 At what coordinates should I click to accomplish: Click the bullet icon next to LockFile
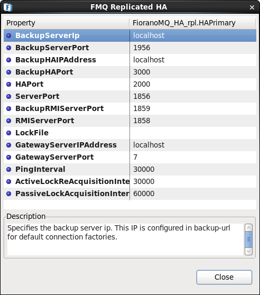pos(9,133)
